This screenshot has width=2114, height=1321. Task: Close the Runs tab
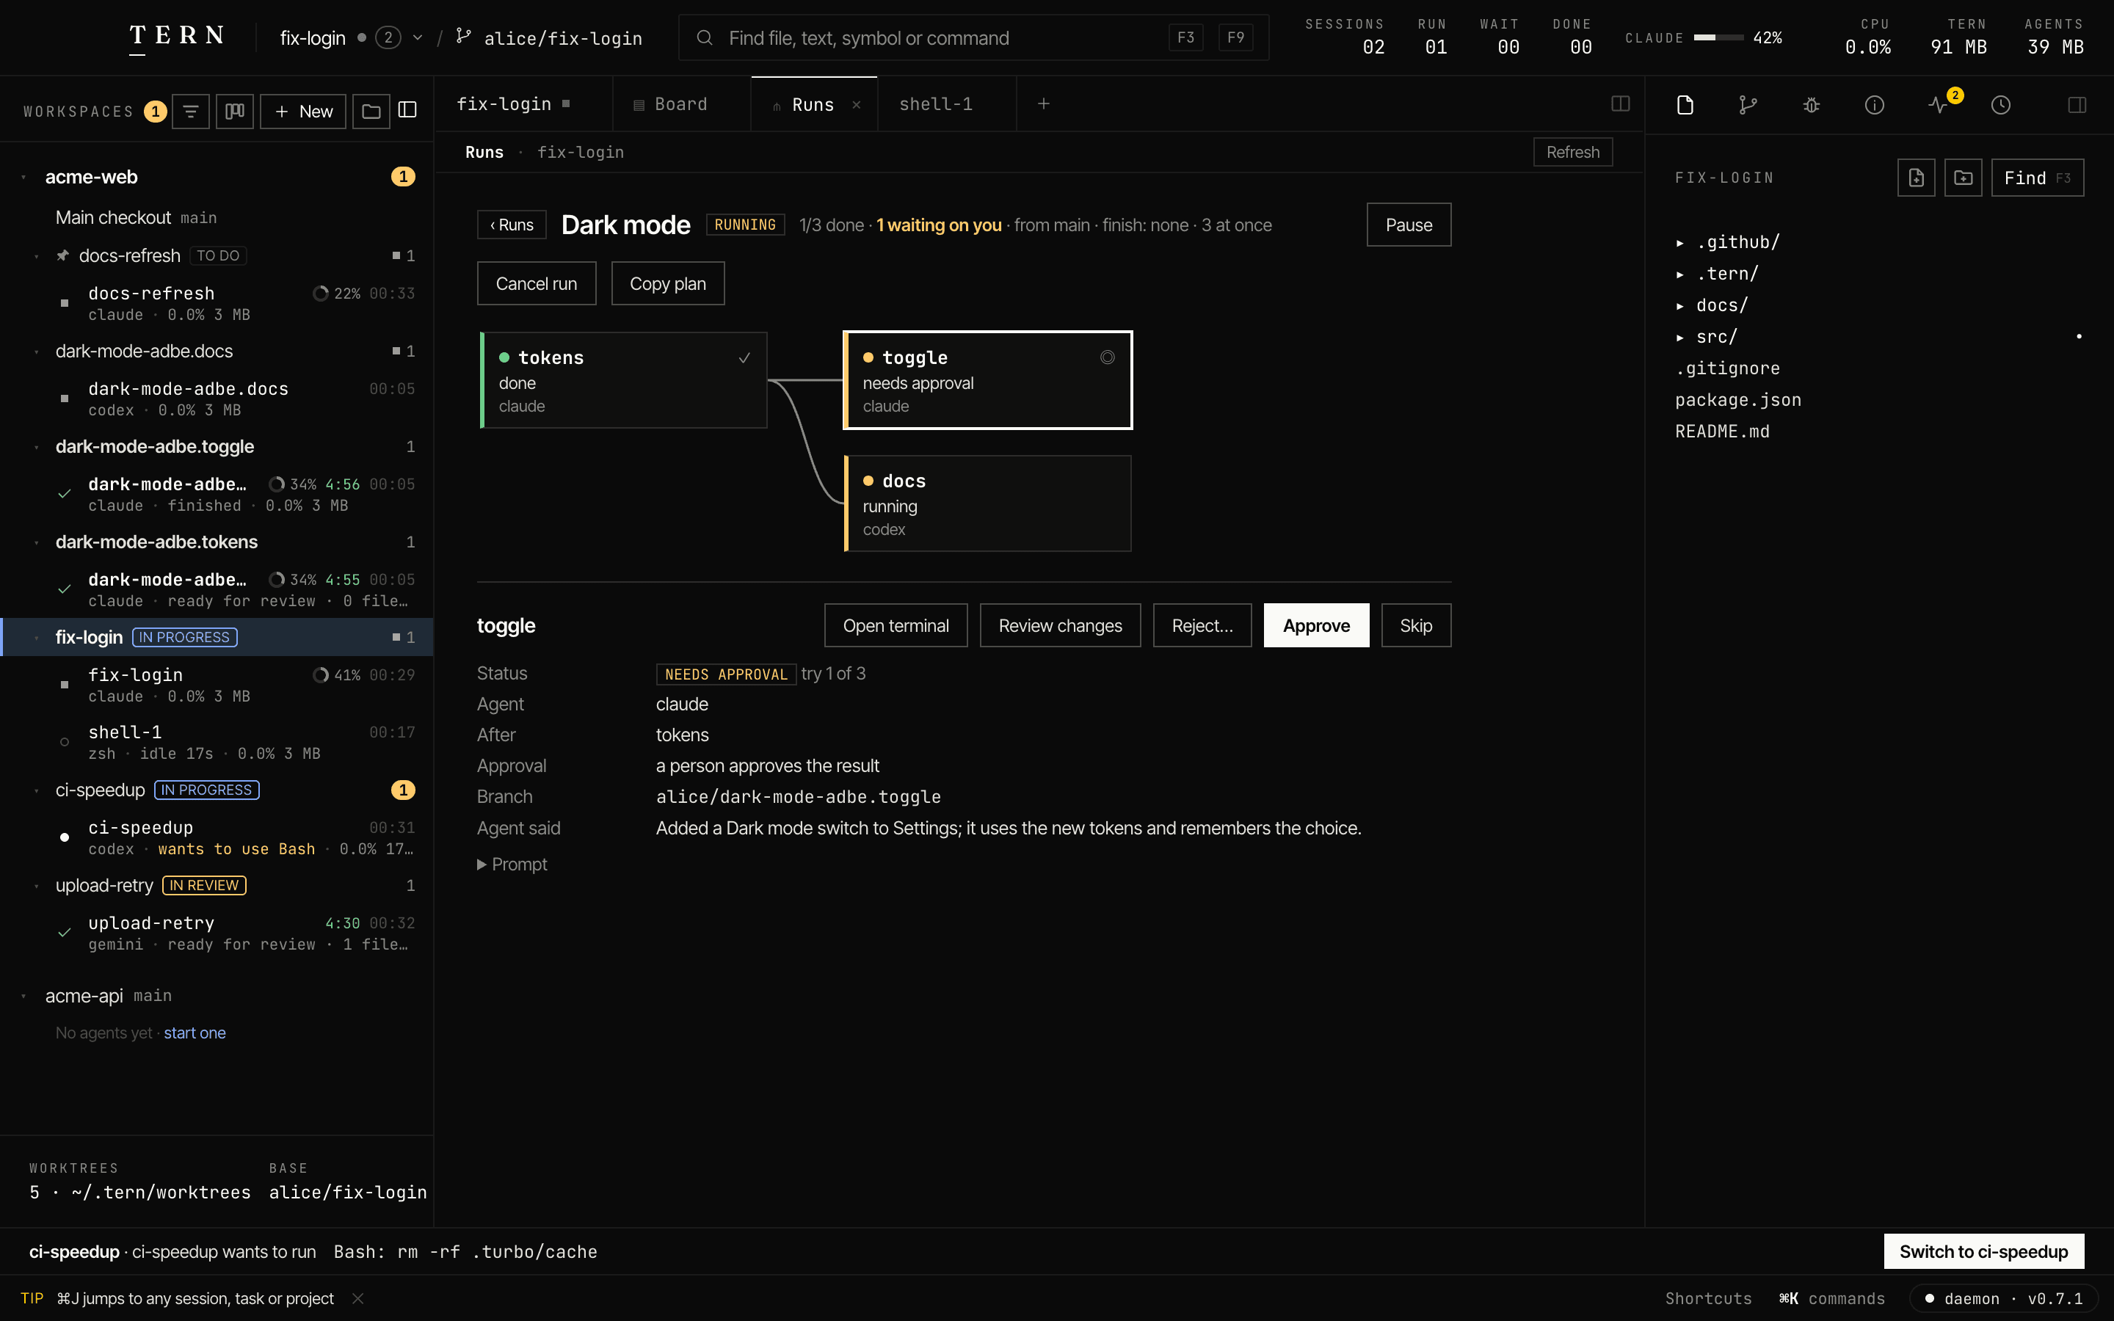tap(856, 105)
